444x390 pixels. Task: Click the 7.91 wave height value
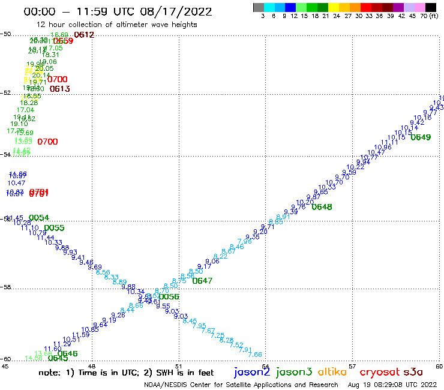[x=245, y=350]
